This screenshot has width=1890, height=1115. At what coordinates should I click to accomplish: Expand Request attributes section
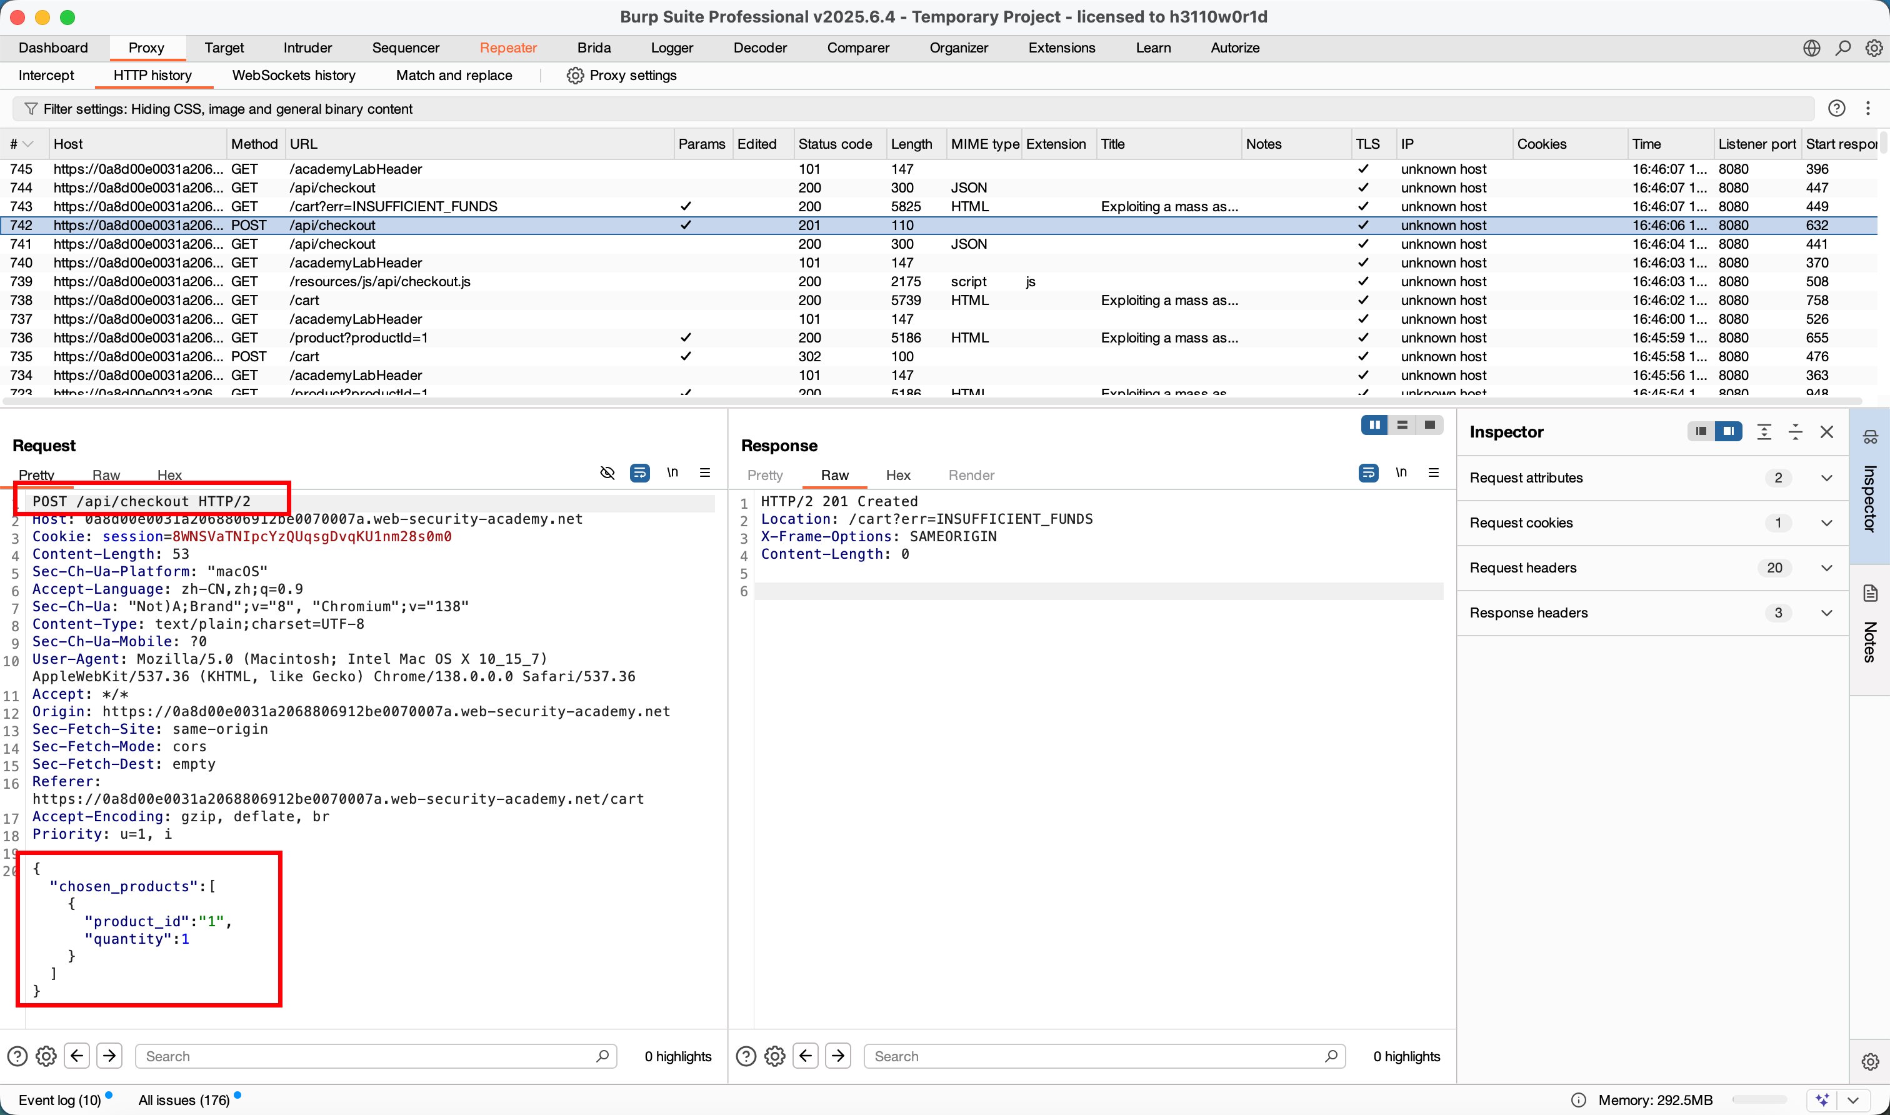tap(1826, 478)
